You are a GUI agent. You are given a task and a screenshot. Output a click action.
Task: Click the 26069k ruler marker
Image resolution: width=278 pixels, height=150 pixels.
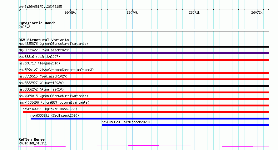coord(70,12)
